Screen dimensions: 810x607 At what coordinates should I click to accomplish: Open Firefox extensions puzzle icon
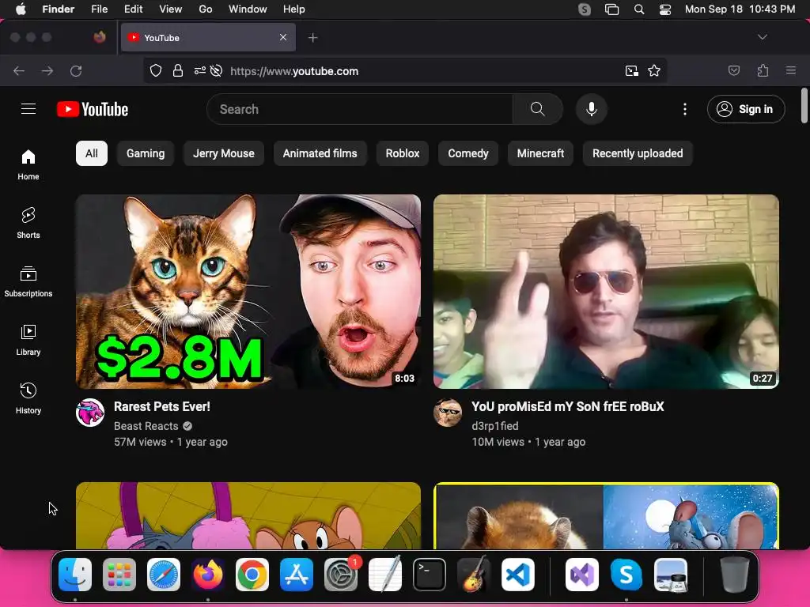pos(763,70)
